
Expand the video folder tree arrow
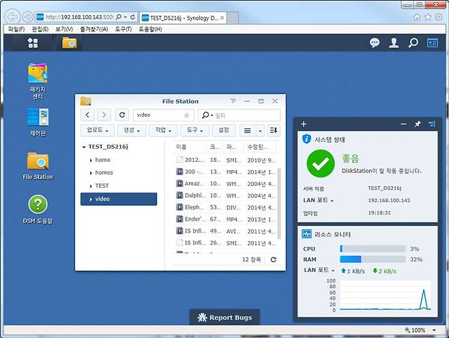tap(91, 199)
